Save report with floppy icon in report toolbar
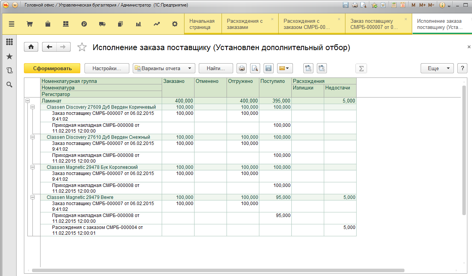 coord(269,68)
